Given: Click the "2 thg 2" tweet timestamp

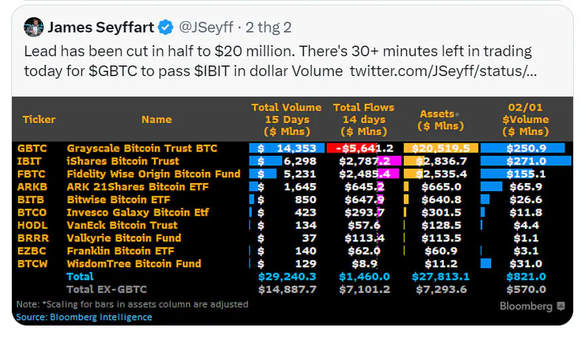Looking at the screenshot, I should pos(268,28).
